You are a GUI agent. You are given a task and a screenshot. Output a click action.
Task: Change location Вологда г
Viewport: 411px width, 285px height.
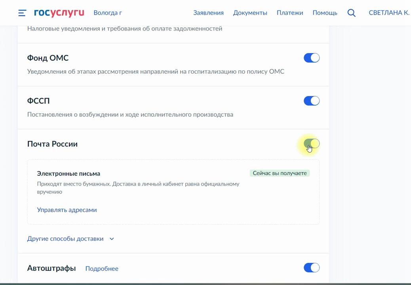click(x=108, y=13)
